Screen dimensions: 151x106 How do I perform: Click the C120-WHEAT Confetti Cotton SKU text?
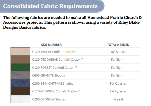[55, 52]
